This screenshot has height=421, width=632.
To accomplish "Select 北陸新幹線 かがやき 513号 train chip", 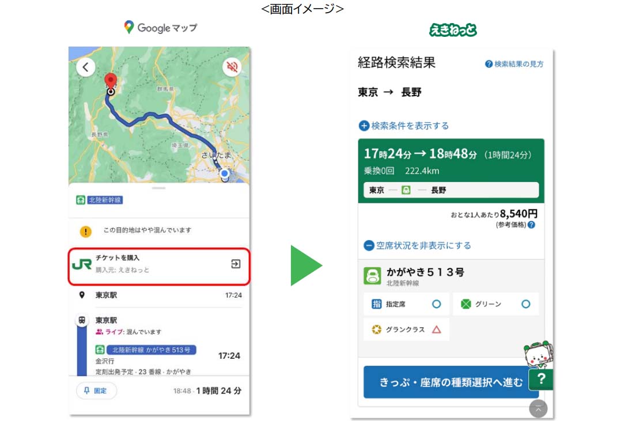I will coord(151,350).
